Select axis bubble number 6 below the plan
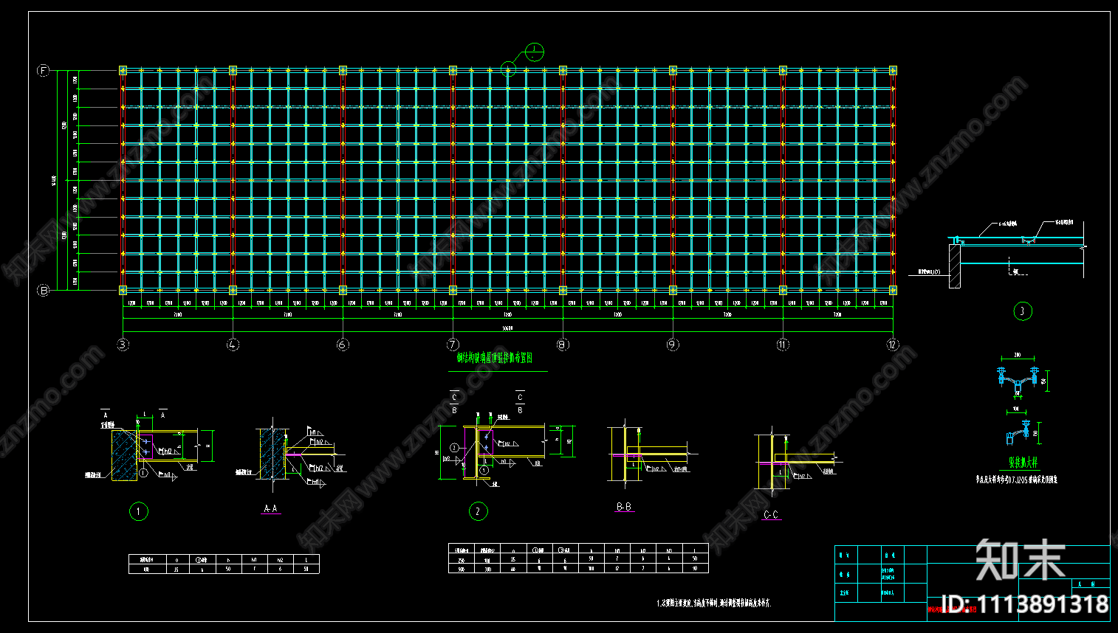The height and width of the screenshot is (633, 1118). [x=343, y=345]
